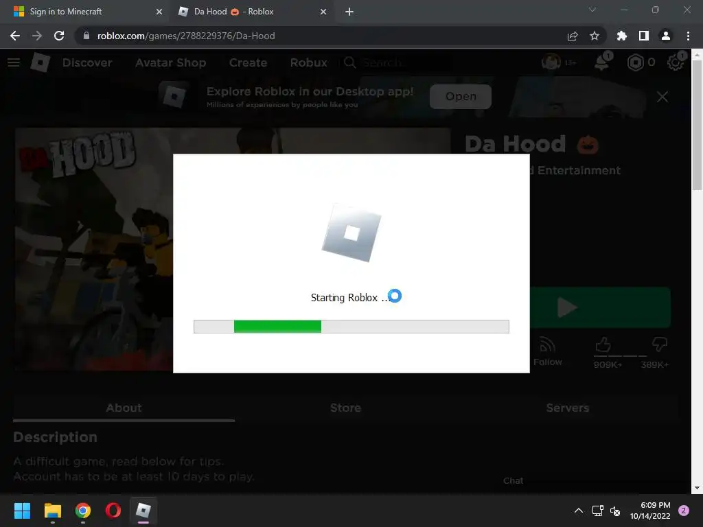The width and height of the screenshot is (703, 527).
Task: Dislike the game with thumbs down
Action: (x=660, y=345)
